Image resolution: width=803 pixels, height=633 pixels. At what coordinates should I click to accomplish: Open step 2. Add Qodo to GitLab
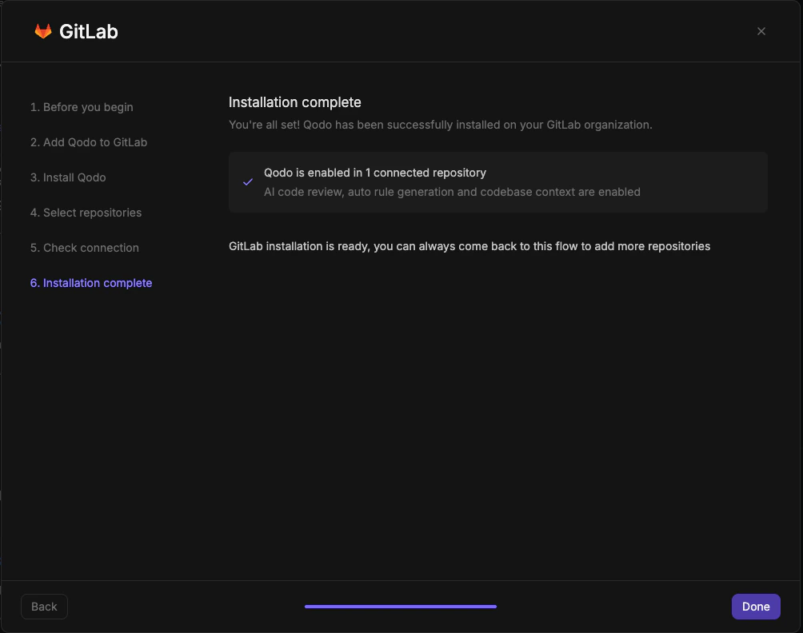pyautogui.click(x=89, y=142)
